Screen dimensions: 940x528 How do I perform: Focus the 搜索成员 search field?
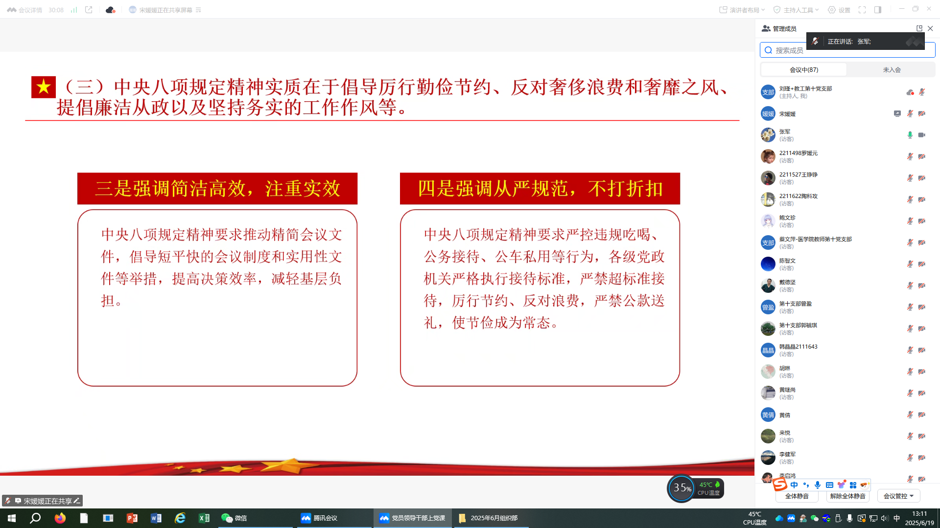coord(789,50)
